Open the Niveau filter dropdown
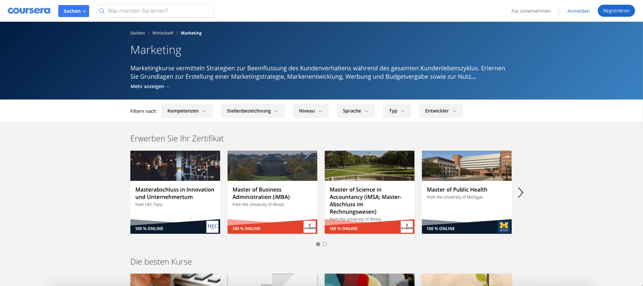This screenshot has height=286, width=643. [311, 111]
